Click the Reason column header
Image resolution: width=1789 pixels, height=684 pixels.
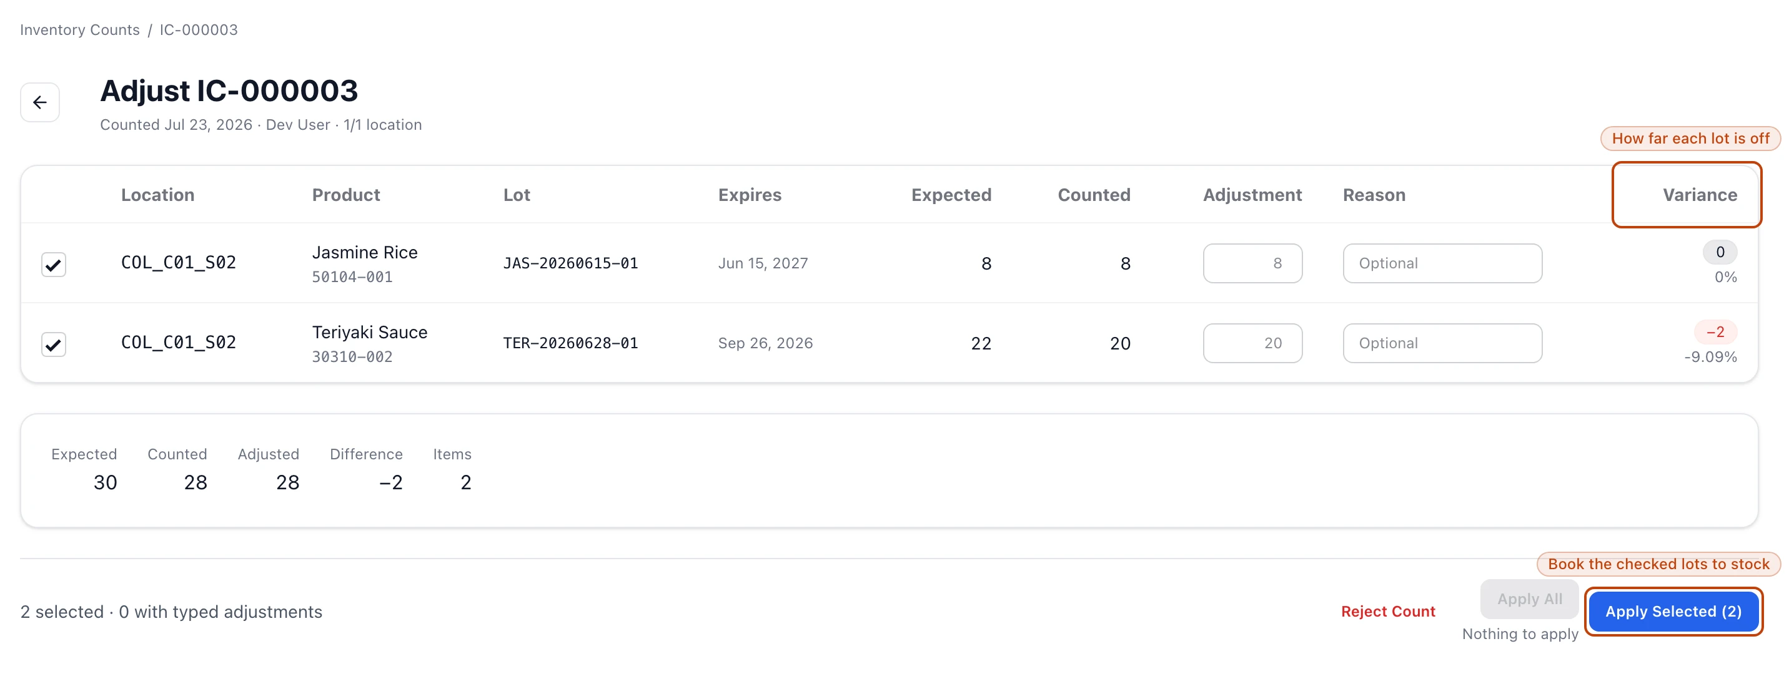click(1374, 195)
